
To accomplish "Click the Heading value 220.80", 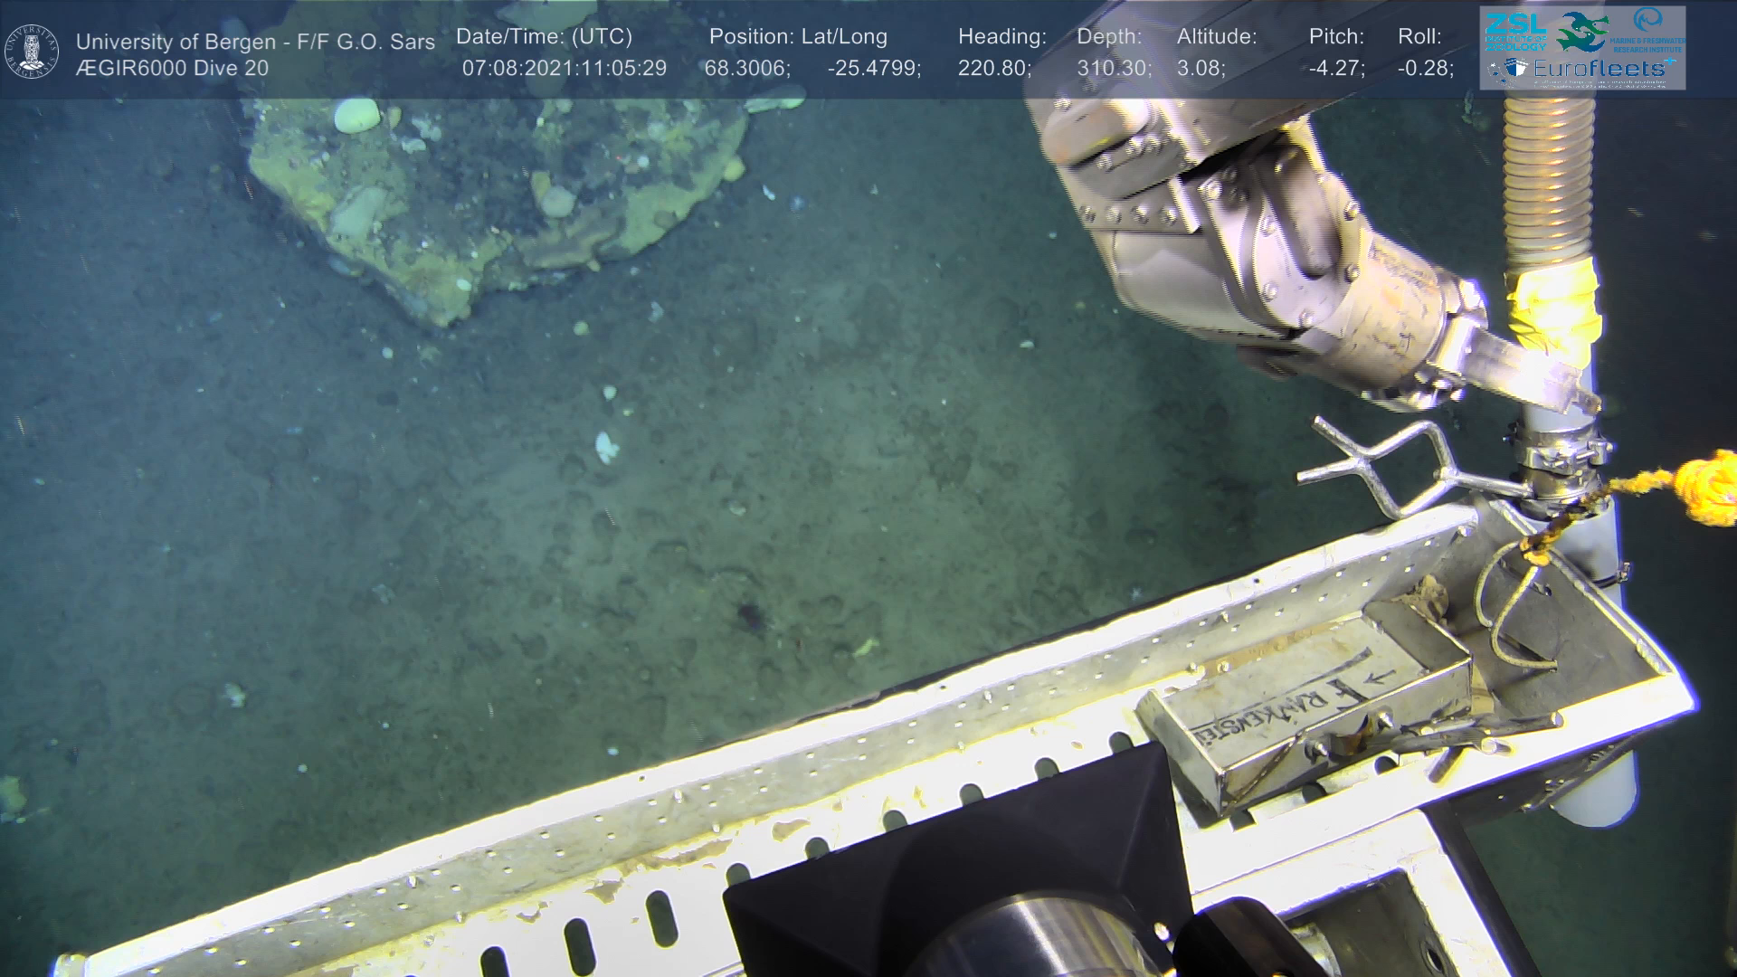I will (x=992, y=69).
